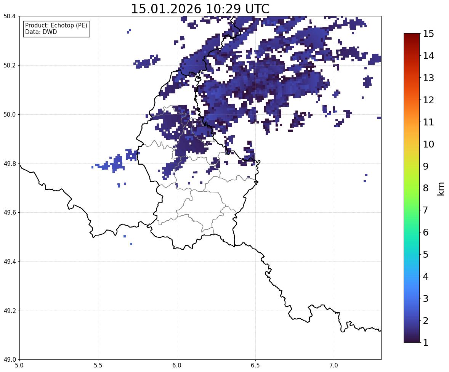Click the longitude axis label 6.5
Viewport: 449px width, 372px height.
tap(255, 366)
